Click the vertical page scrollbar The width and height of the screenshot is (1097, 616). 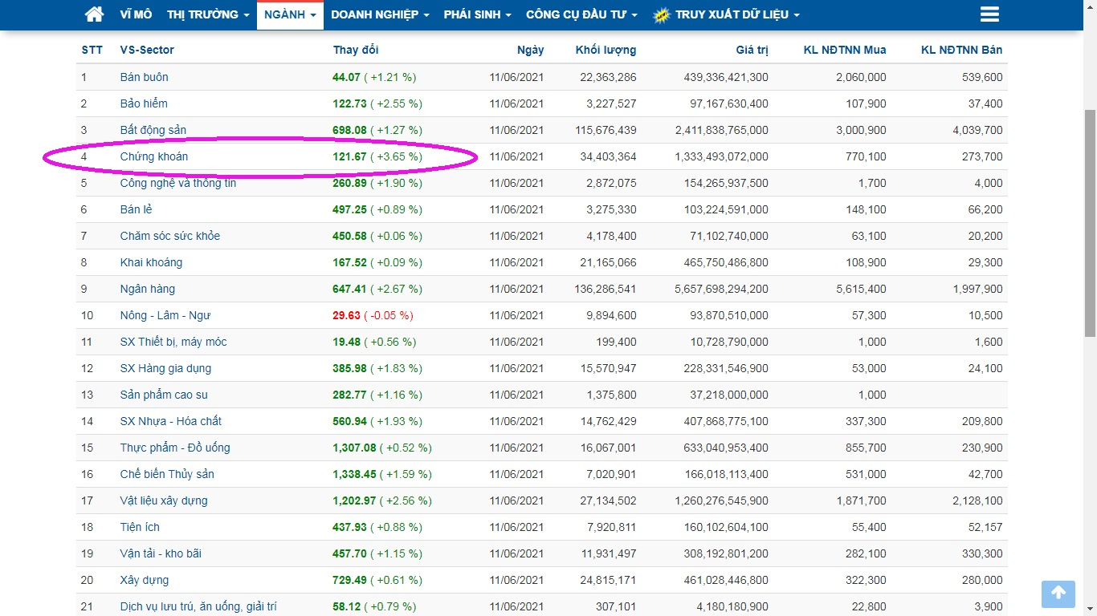[1090, 222]
